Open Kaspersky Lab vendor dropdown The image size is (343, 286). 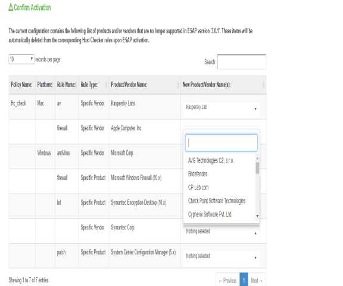221,107
